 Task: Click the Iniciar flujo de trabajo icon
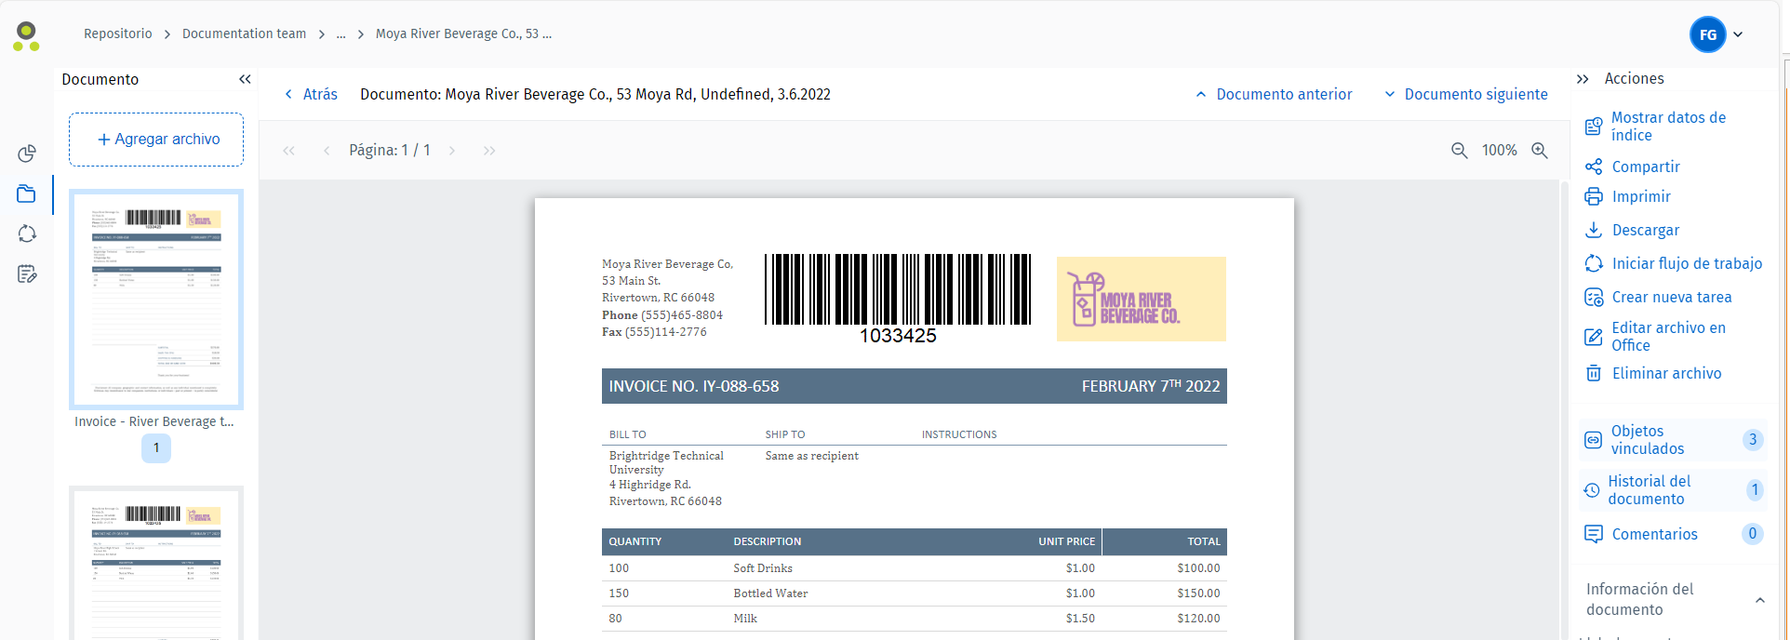pyautogui.click(x=1594, y=263)
